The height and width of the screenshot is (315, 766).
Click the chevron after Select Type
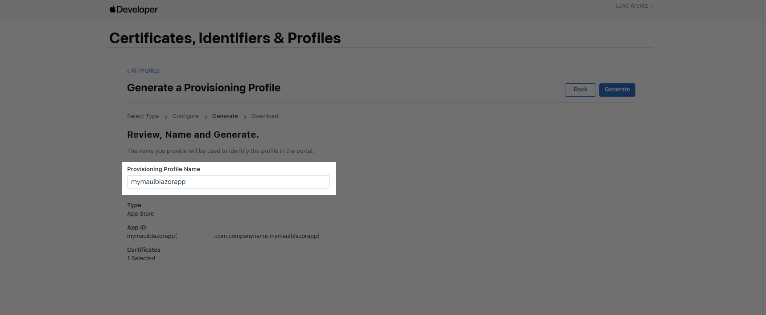[x=166, y=117]
